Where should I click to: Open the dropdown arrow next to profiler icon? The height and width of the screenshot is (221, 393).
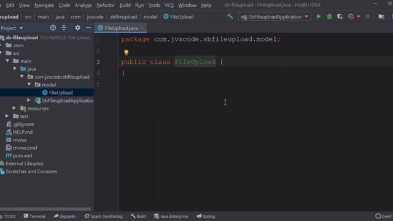[x=359, y=17]
